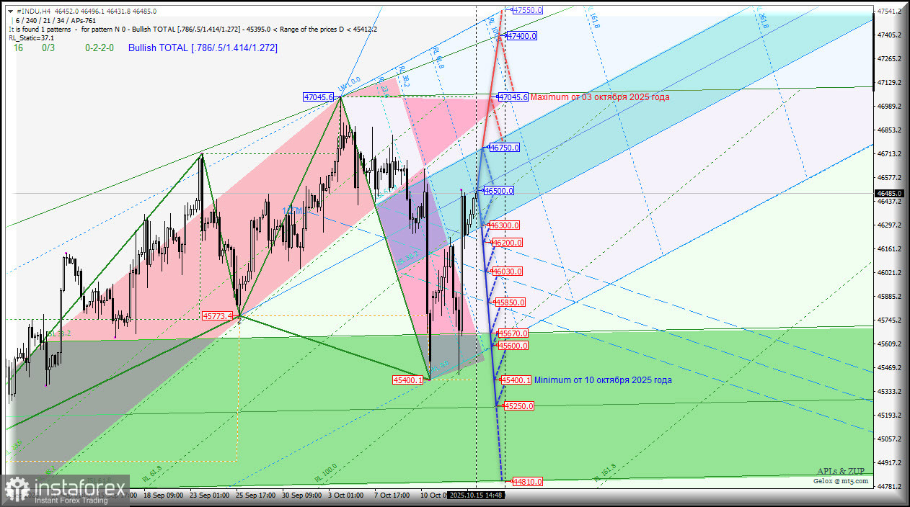Select the 46500.0 price label

pyautogui.click(x=499, y=190)
